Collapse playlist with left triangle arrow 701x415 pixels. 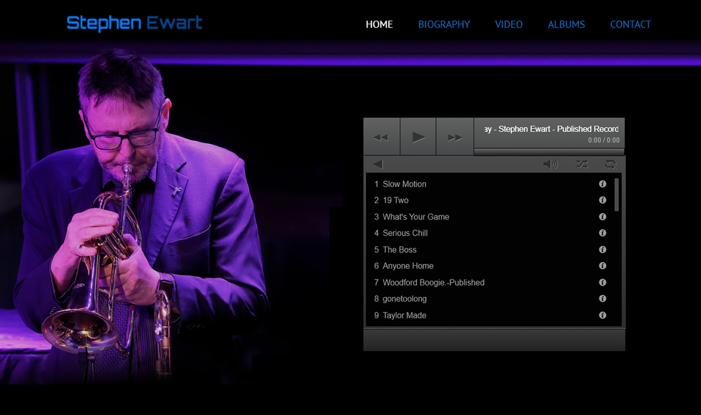tap(378, 164)
